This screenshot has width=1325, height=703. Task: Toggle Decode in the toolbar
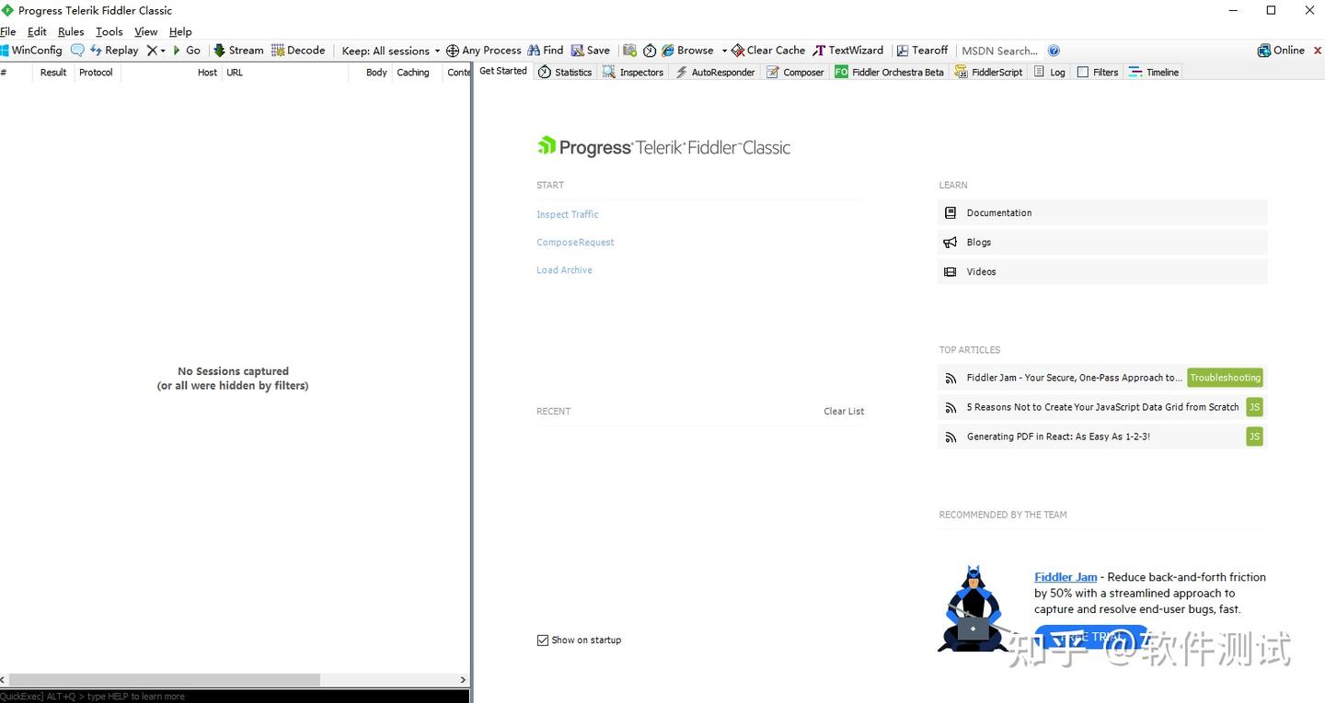point(298,51)
